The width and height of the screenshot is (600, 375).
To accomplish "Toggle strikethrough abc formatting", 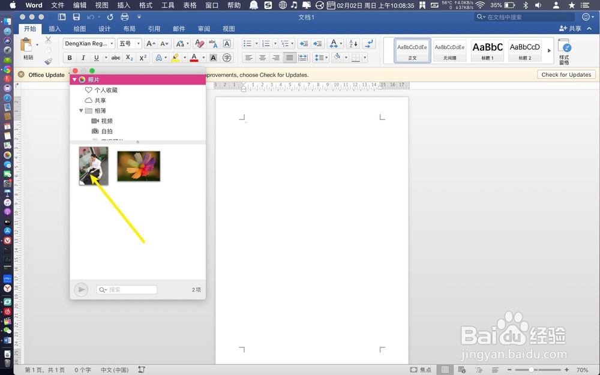I will click(x=116, y=58).
